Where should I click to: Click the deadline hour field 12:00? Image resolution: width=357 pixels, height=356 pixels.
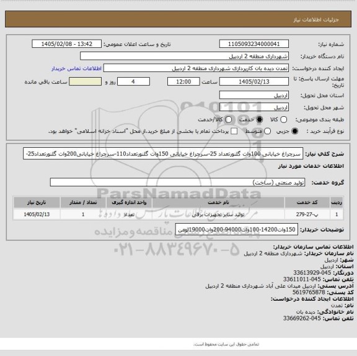pos(183,81)
